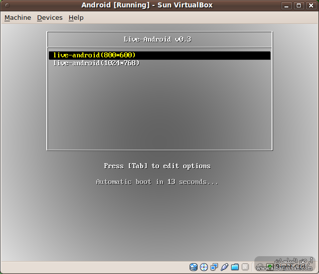This screenshot has width=319, height=274.
Task: Close the Android VirtualBox window
Action: coord(311,5)
